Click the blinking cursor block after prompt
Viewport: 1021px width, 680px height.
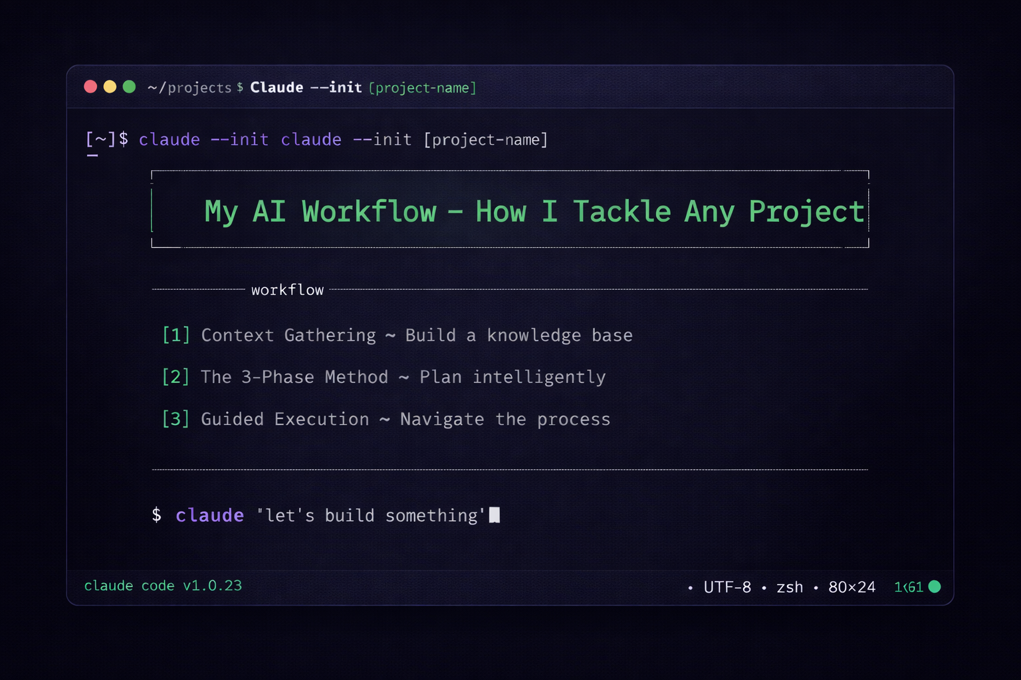point(495,515)
